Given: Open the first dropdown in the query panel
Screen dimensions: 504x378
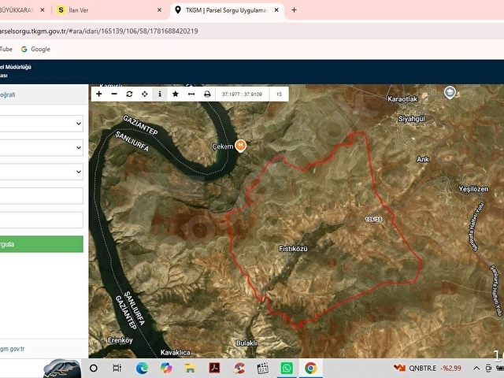Looking at the screenshot, I should pyautogui.click(x=41, y=124).
